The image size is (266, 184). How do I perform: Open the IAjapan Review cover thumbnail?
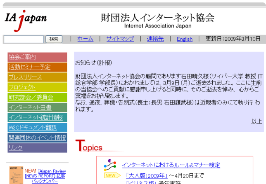pos(16,175)
